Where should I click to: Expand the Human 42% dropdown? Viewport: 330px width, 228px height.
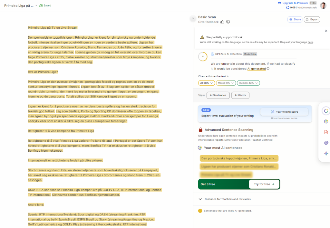(248, 83)
